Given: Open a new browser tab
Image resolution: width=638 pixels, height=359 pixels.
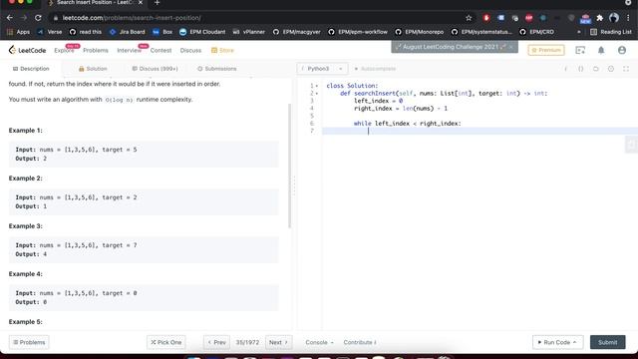Looking at the screenshot, I should click(158, 3).
